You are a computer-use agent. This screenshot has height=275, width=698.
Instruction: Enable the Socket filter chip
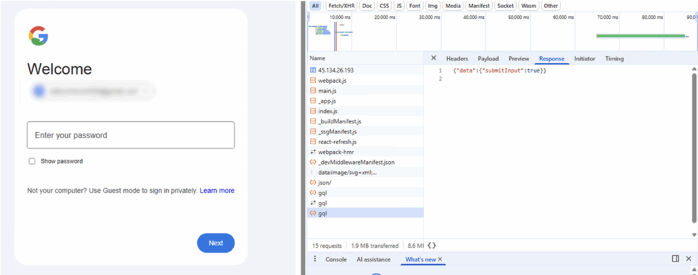click(505, 6)
